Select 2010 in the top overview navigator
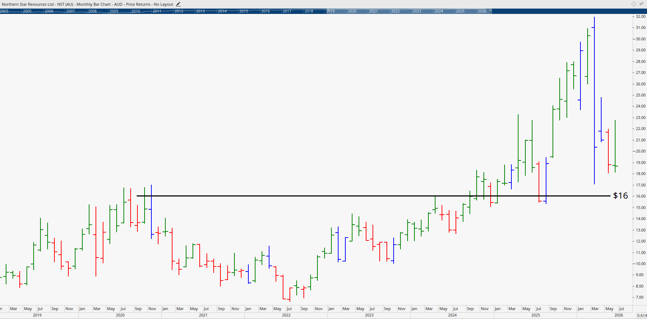 click(136, 11)
